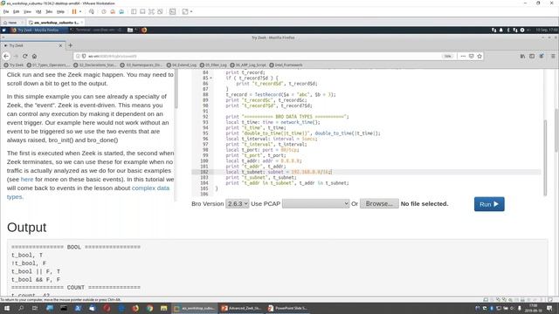Show Firefox library icon
This screenshot has width=559, height=314.
522,56
